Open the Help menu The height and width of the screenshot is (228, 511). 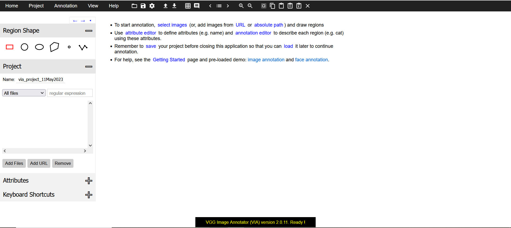(114, 6)
